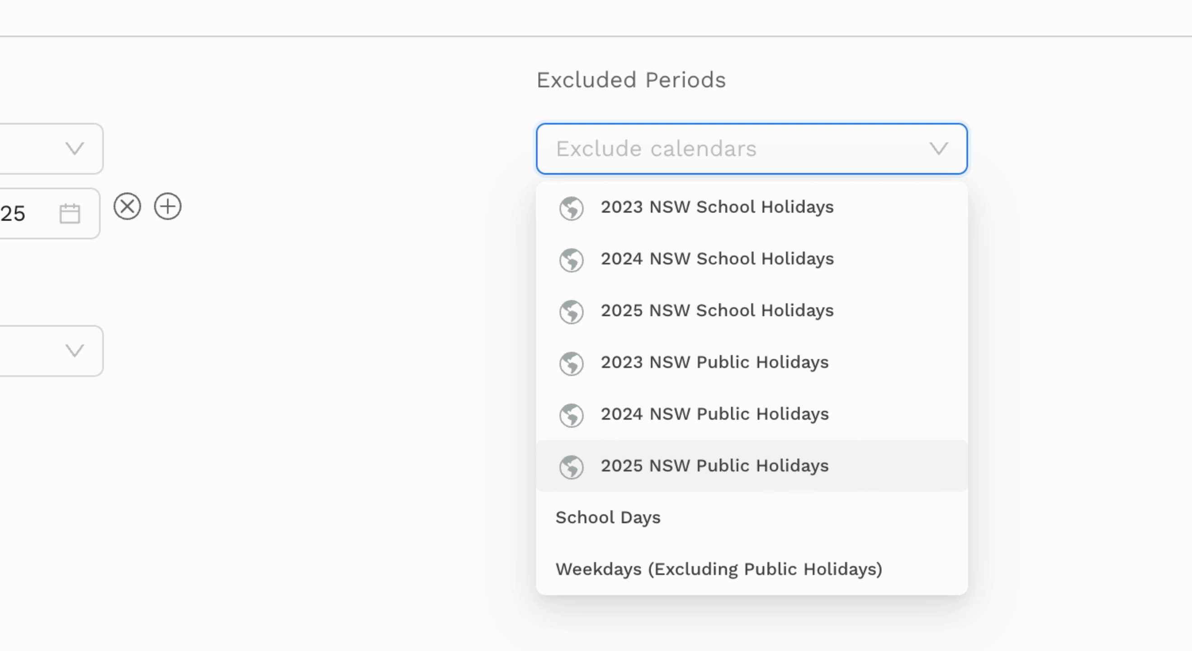Click globe icon beside 2023 NSW Public Holidays
1192x651 pixels.
tap(571, 363)
